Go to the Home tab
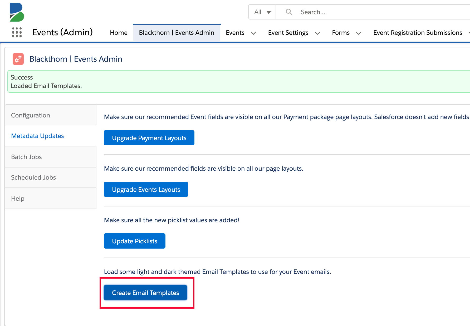 (119, 33)
